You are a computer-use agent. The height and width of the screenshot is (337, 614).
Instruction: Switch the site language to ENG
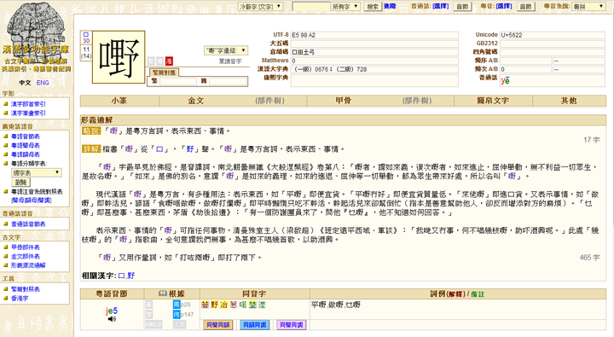click(x=43, y=83)
